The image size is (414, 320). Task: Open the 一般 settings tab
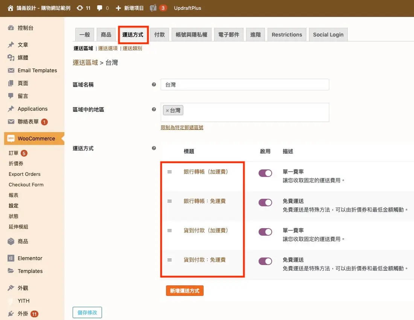tap(84, 35)
